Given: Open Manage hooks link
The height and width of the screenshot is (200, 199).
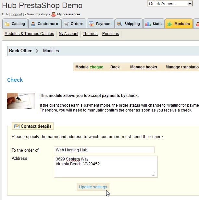Looking at the screenshot, I should 143,67.
